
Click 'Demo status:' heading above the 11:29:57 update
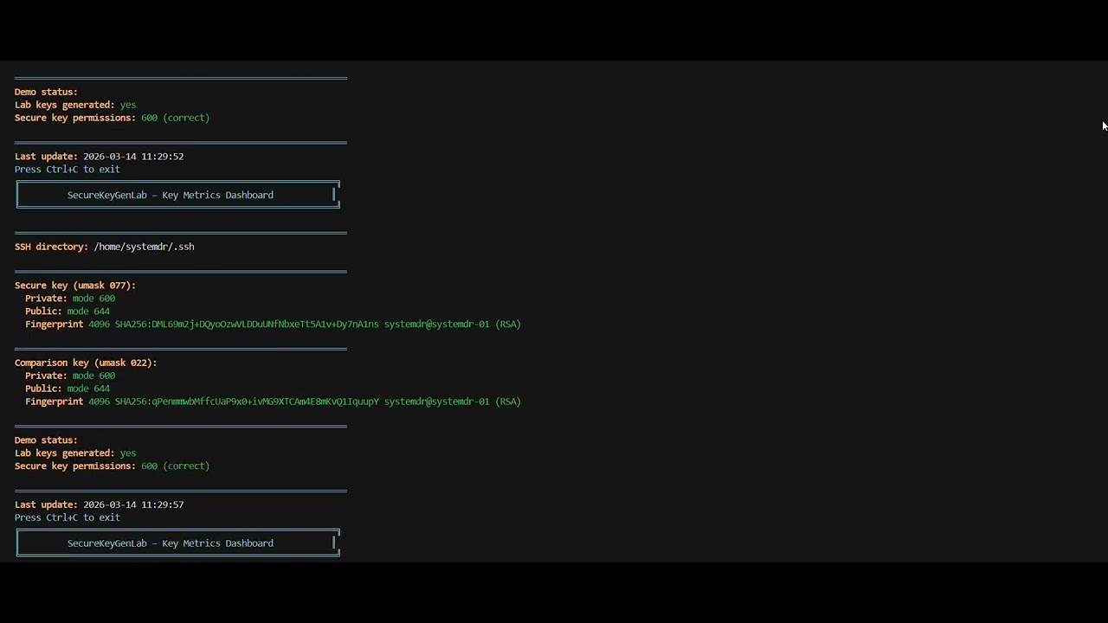[x=46, y=440]
